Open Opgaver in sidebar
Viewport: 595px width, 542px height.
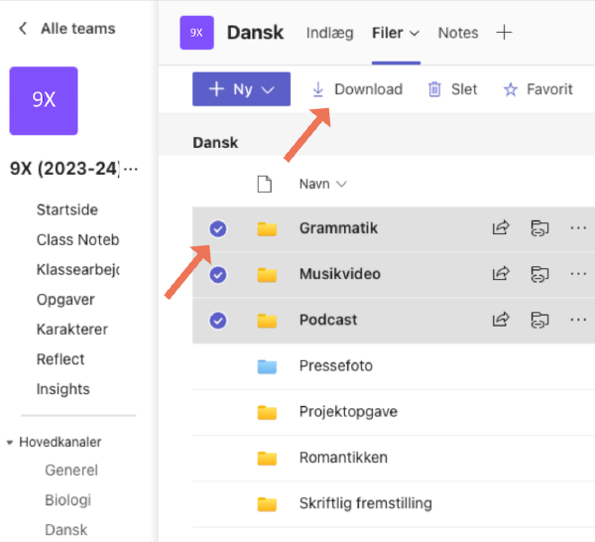[65, 300]
